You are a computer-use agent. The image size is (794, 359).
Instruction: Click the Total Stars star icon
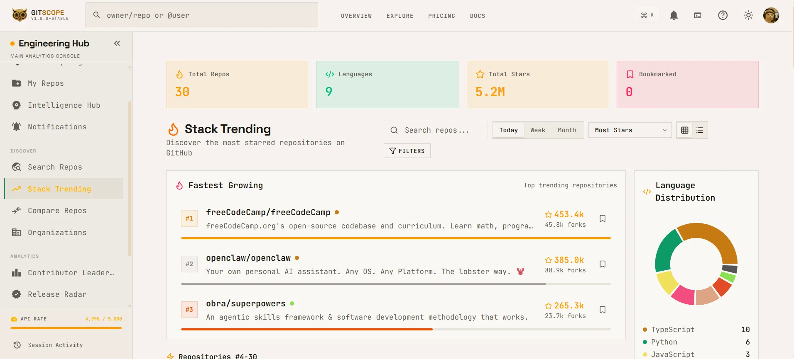pyautogui.click(x=480, y=74)
